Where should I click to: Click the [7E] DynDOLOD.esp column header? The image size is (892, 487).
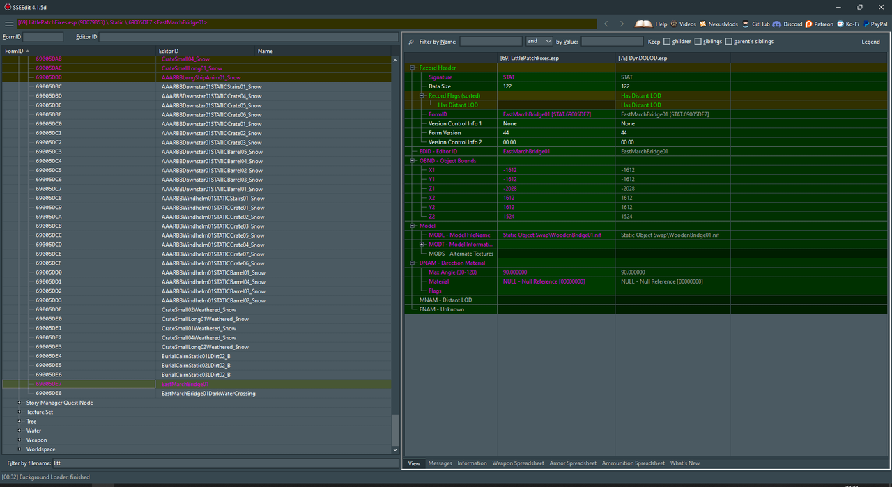pyautogui.click(x=672, y=58)
